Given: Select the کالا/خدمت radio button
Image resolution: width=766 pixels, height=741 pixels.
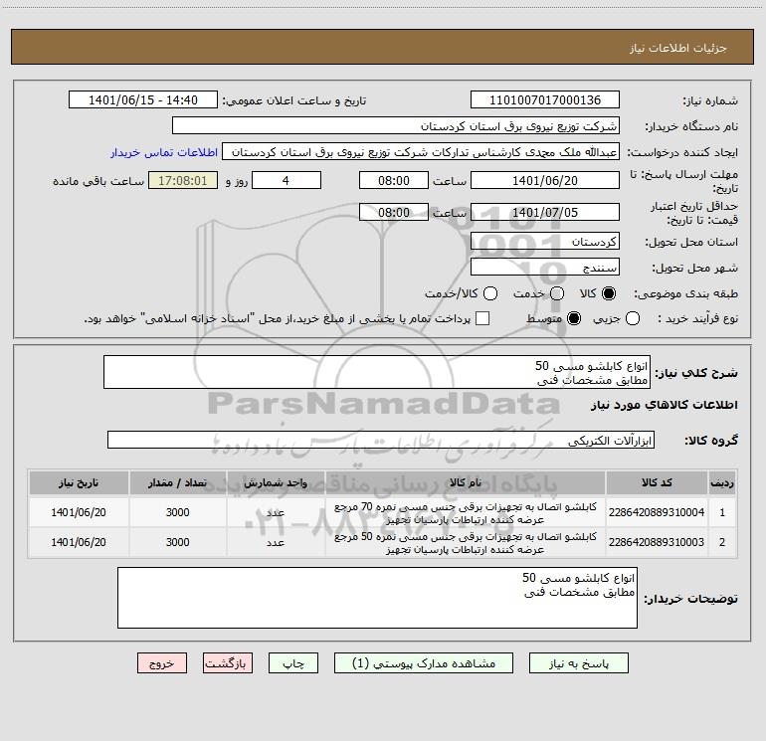Looking at the screenshot, I should point(490,293).
